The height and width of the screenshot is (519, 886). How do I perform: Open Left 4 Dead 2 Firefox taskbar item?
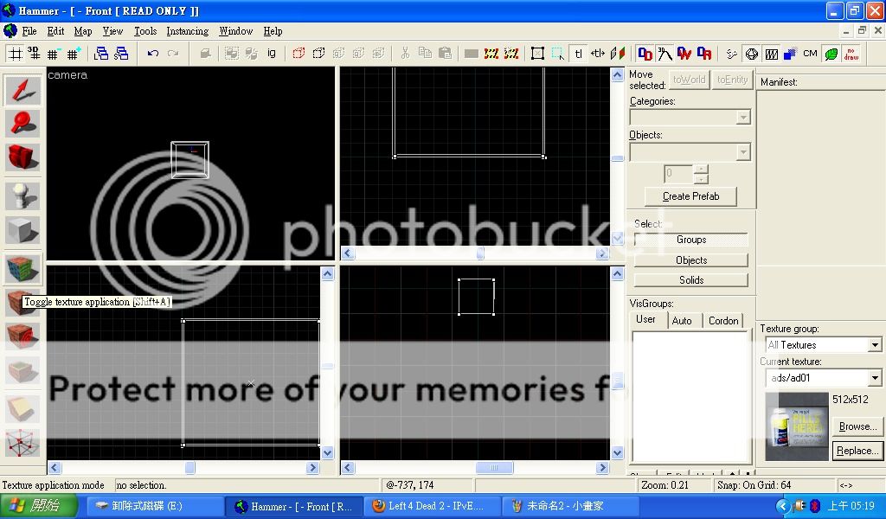coord(429,507)
